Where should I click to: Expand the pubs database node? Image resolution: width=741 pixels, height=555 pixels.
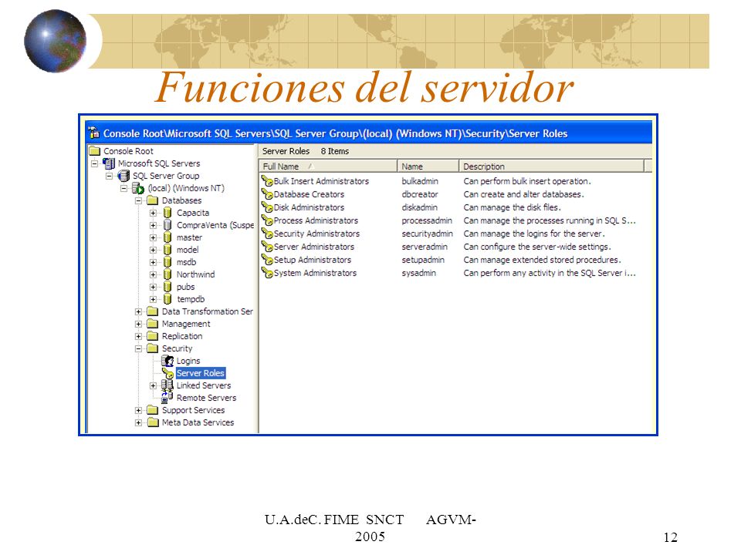pyautogui.click(x=153, y=287)
